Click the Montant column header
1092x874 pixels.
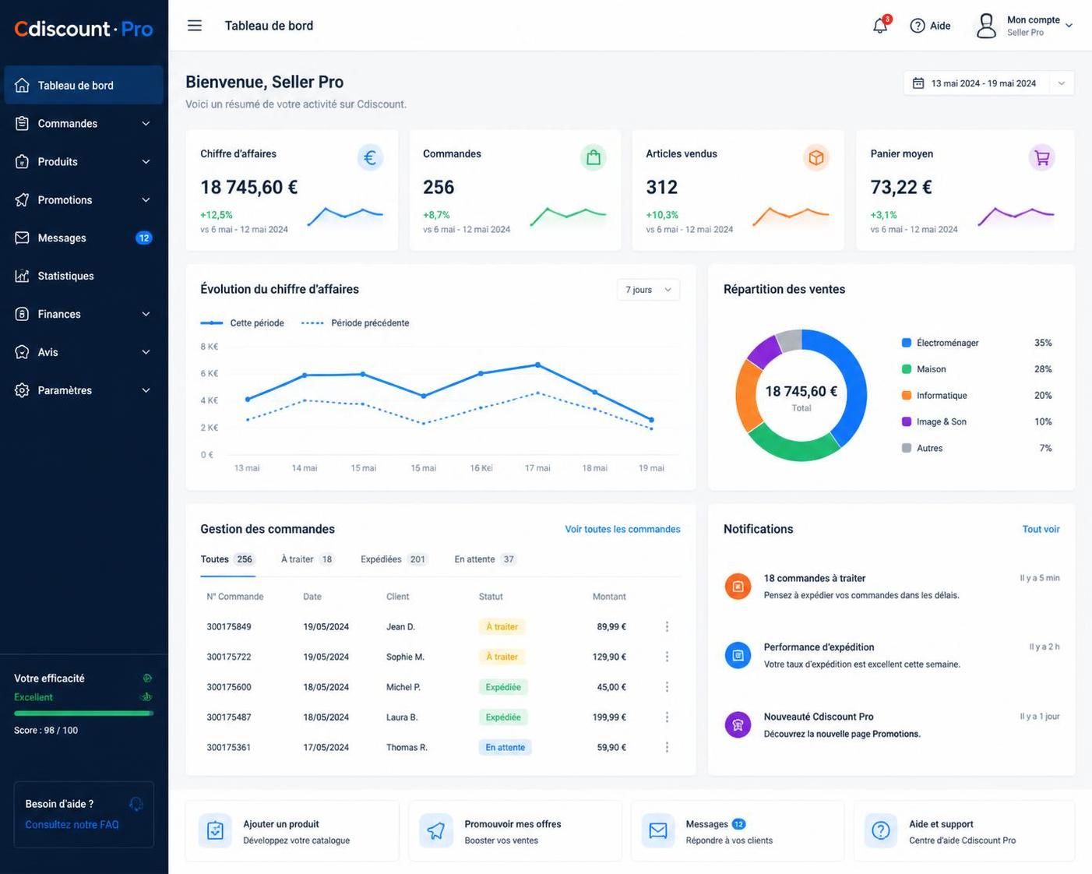(609, 597)
